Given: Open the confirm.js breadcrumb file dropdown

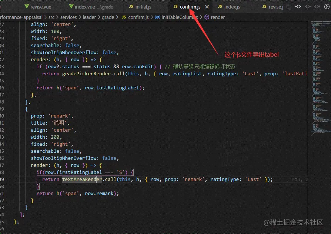Looking at the screenshot, I should click(x=135, y=17).
